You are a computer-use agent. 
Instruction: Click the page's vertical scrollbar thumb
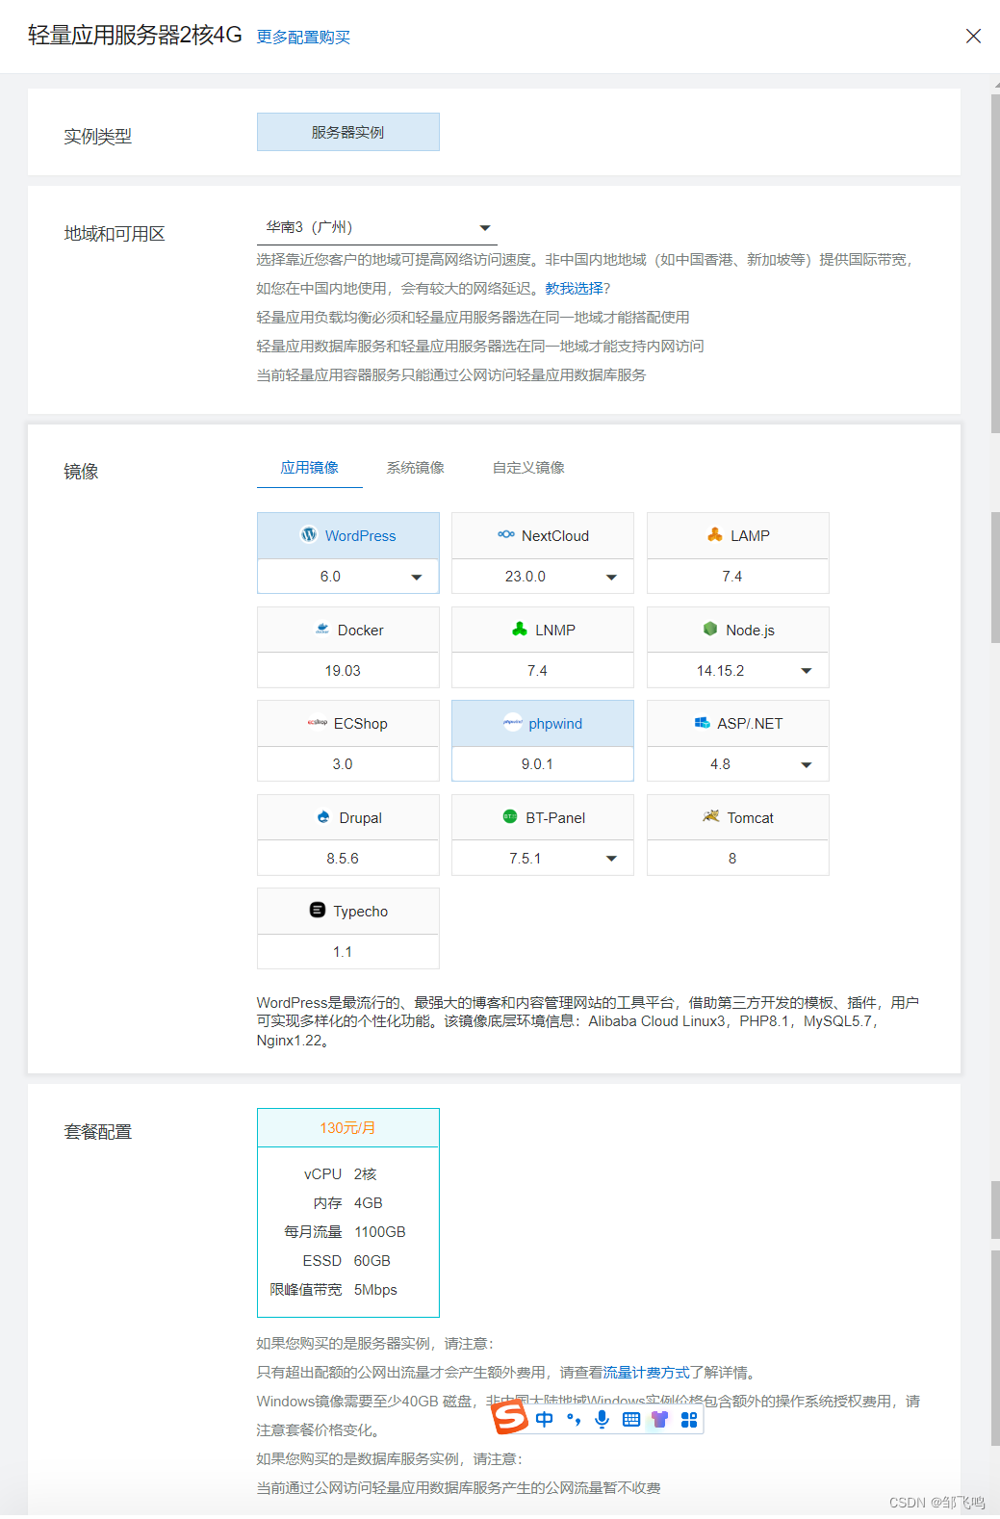tap(995, 262)
